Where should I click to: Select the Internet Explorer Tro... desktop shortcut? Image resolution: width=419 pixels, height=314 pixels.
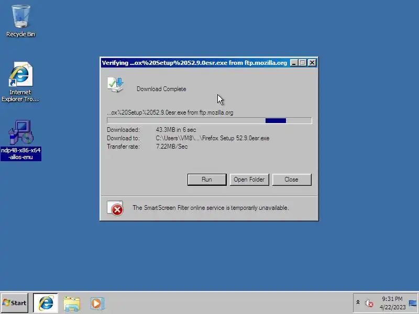[x=20, y=82]
